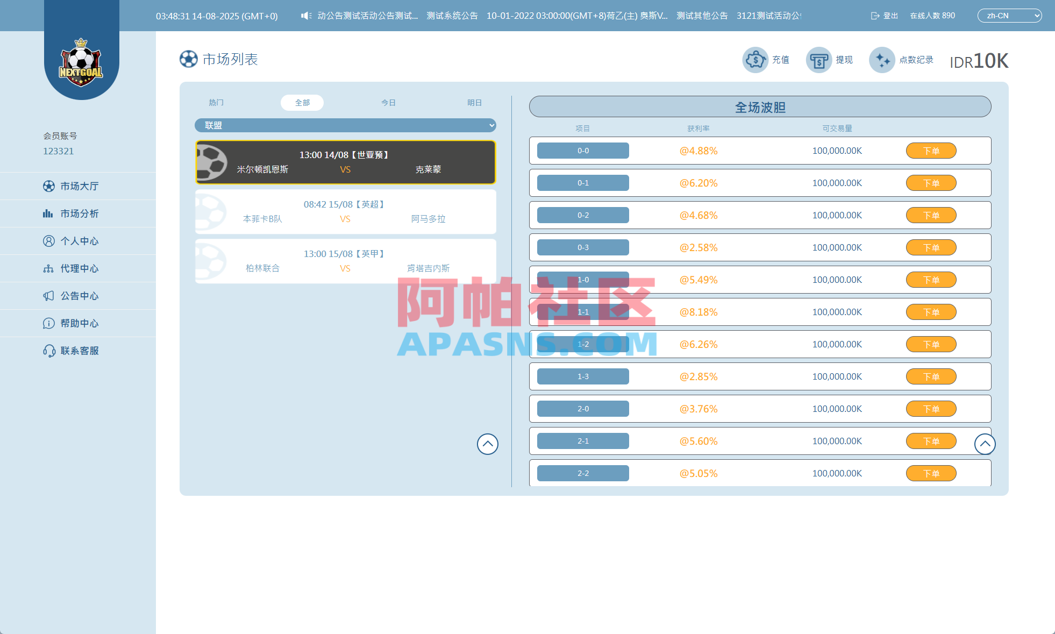
Task: Switch to the 今日 tab
Action: pyautogui.click(x=389, y=102)
